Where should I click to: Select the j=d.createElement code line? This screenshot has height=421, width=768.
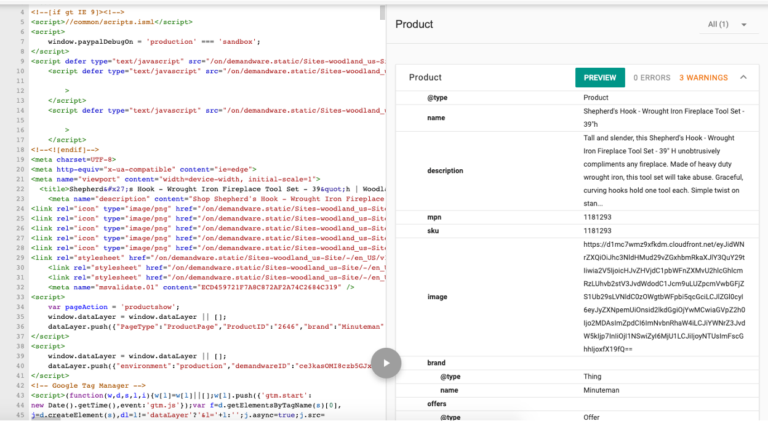(177, 415)
